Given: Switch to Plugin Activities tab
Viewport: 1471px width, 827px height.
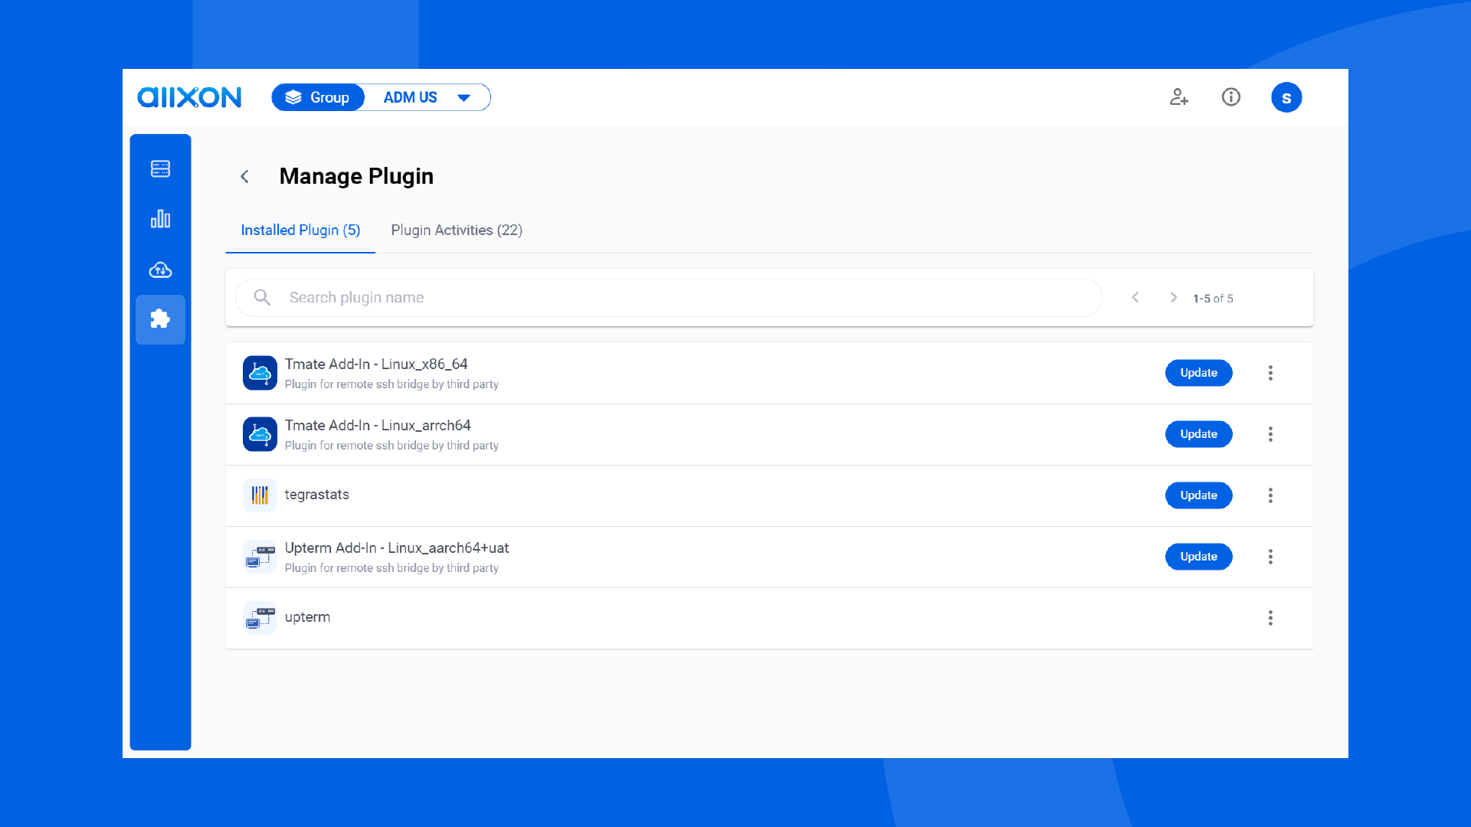Looking at the screenshot, I should (457, 230).
